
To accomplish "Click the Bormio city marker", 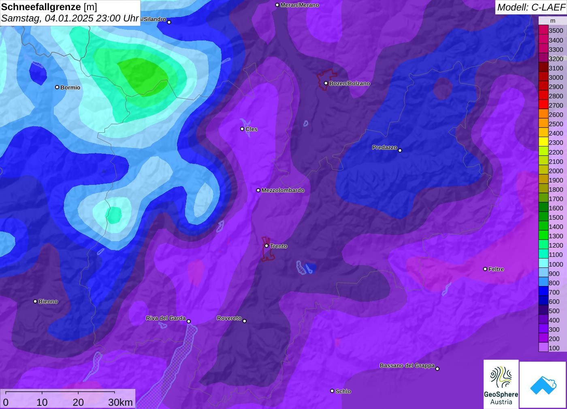I will pyautogui.click(x=57, y=87).
